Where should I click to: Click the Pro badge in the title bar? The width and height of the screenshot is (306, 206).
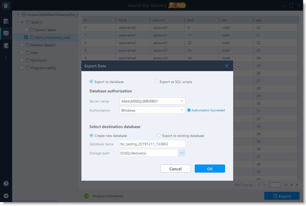[177, 5]
